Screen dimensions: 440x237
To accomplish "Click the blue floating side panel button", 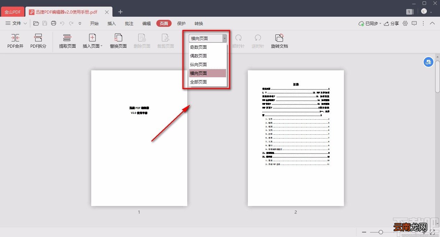I will (428, 62).
